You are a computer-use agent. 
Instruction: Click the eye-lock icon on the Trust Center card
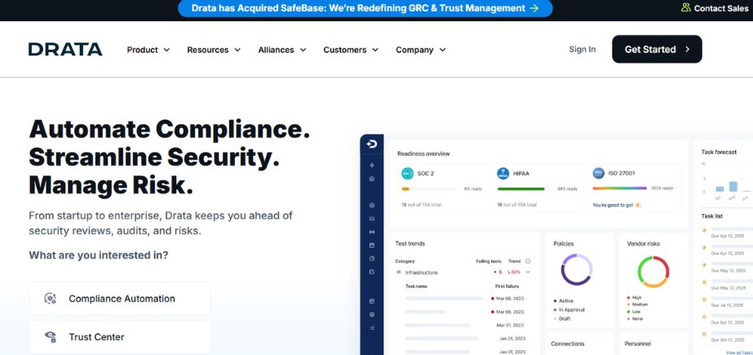coord(50,337)
